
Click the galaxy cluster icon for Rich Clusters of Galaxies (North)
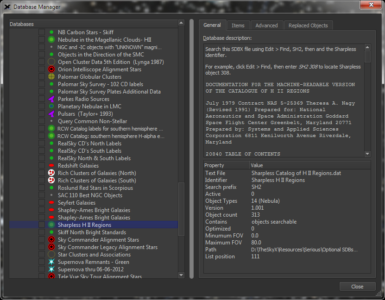51,173
